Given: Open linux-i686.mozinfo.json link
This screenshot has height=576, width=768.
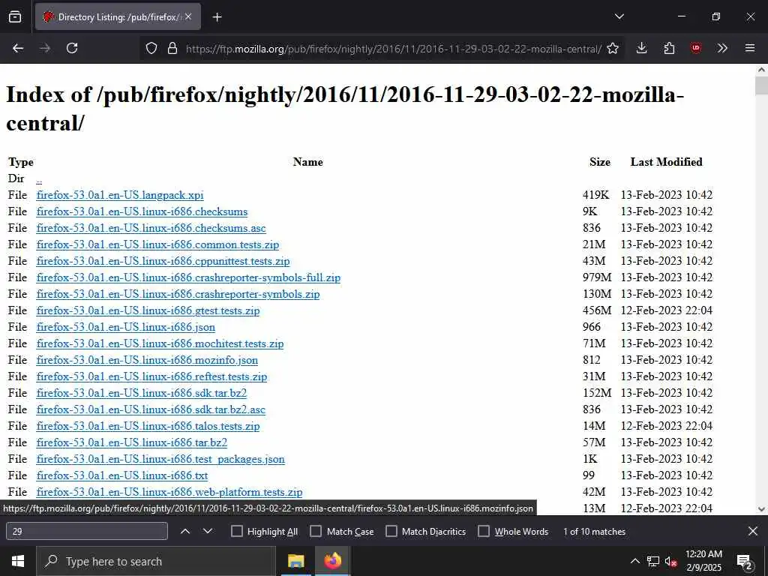Looking at the screenshot, I should point(147,360).
